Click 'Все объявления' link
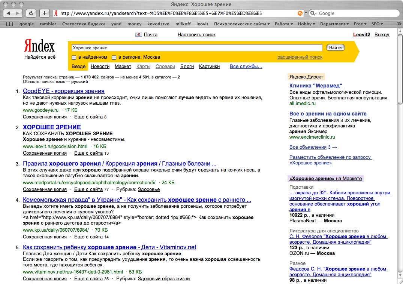The width and height of the screenshot is (403, 284). pyautogui.click(x=308, y=147)
